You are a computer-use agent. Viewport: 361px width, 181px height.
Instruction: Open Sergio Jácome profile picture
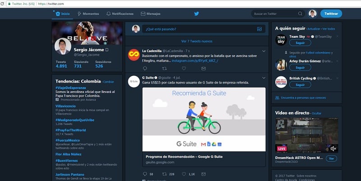pos(63,46)
